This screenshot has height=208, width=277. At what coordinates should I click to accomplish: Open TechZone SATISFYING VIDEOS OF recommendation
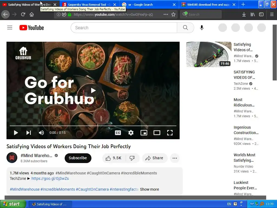pos(244,75)
